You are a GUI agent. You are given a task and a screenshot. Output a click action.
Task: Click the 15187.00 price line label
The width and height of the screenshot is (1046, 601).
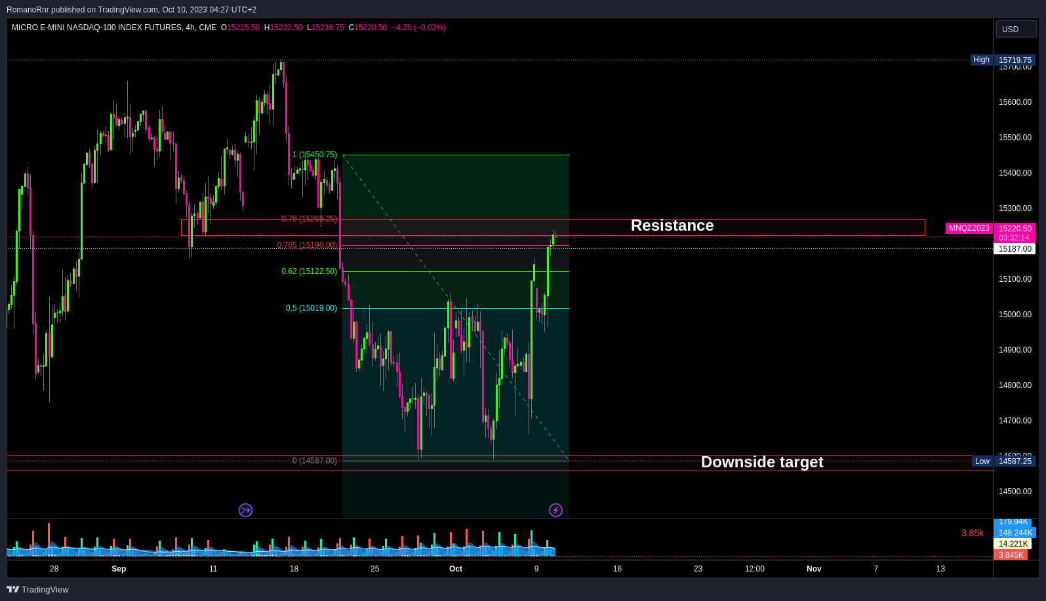[1015, 249]
